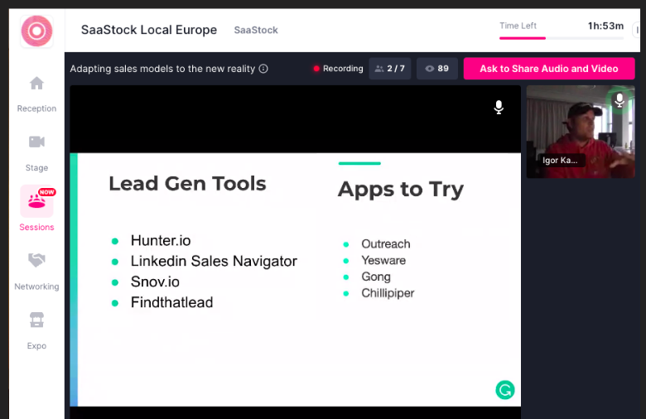Open the Reception page
Viewport: 646px width, 419px height.
[x=36, y=94]
